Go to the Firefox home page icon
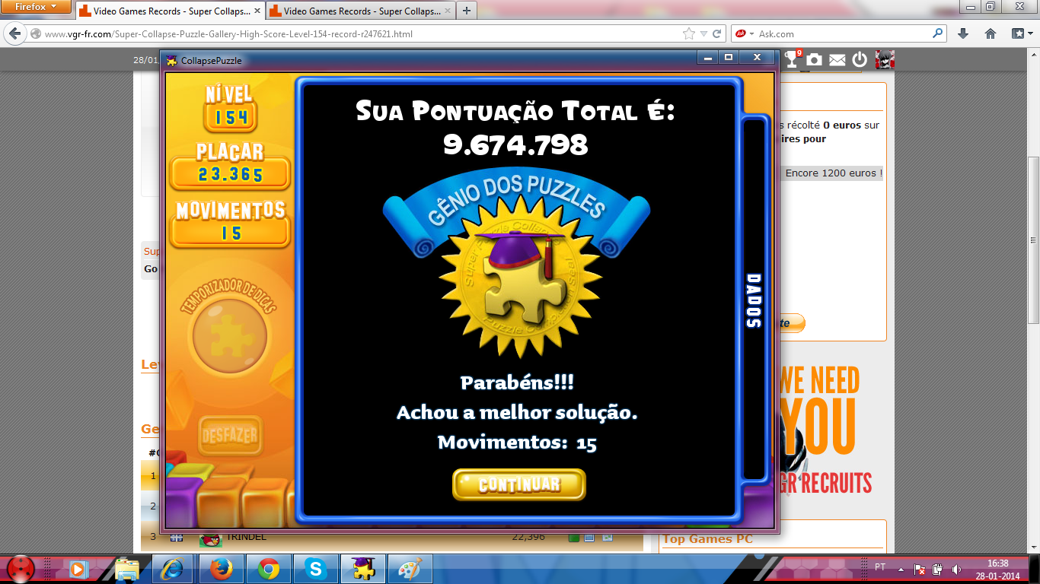The width and height of the screenshot is (1040, 584). click(991, 33)
